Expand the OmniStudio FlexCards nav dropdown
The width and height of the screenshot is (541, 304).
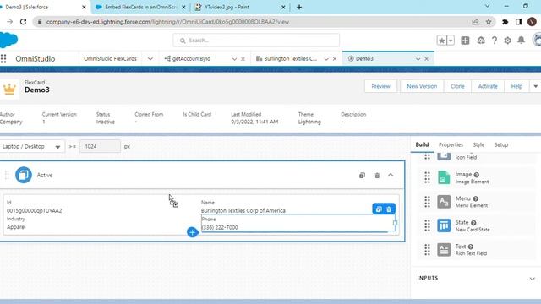click(x=150, y=59)
